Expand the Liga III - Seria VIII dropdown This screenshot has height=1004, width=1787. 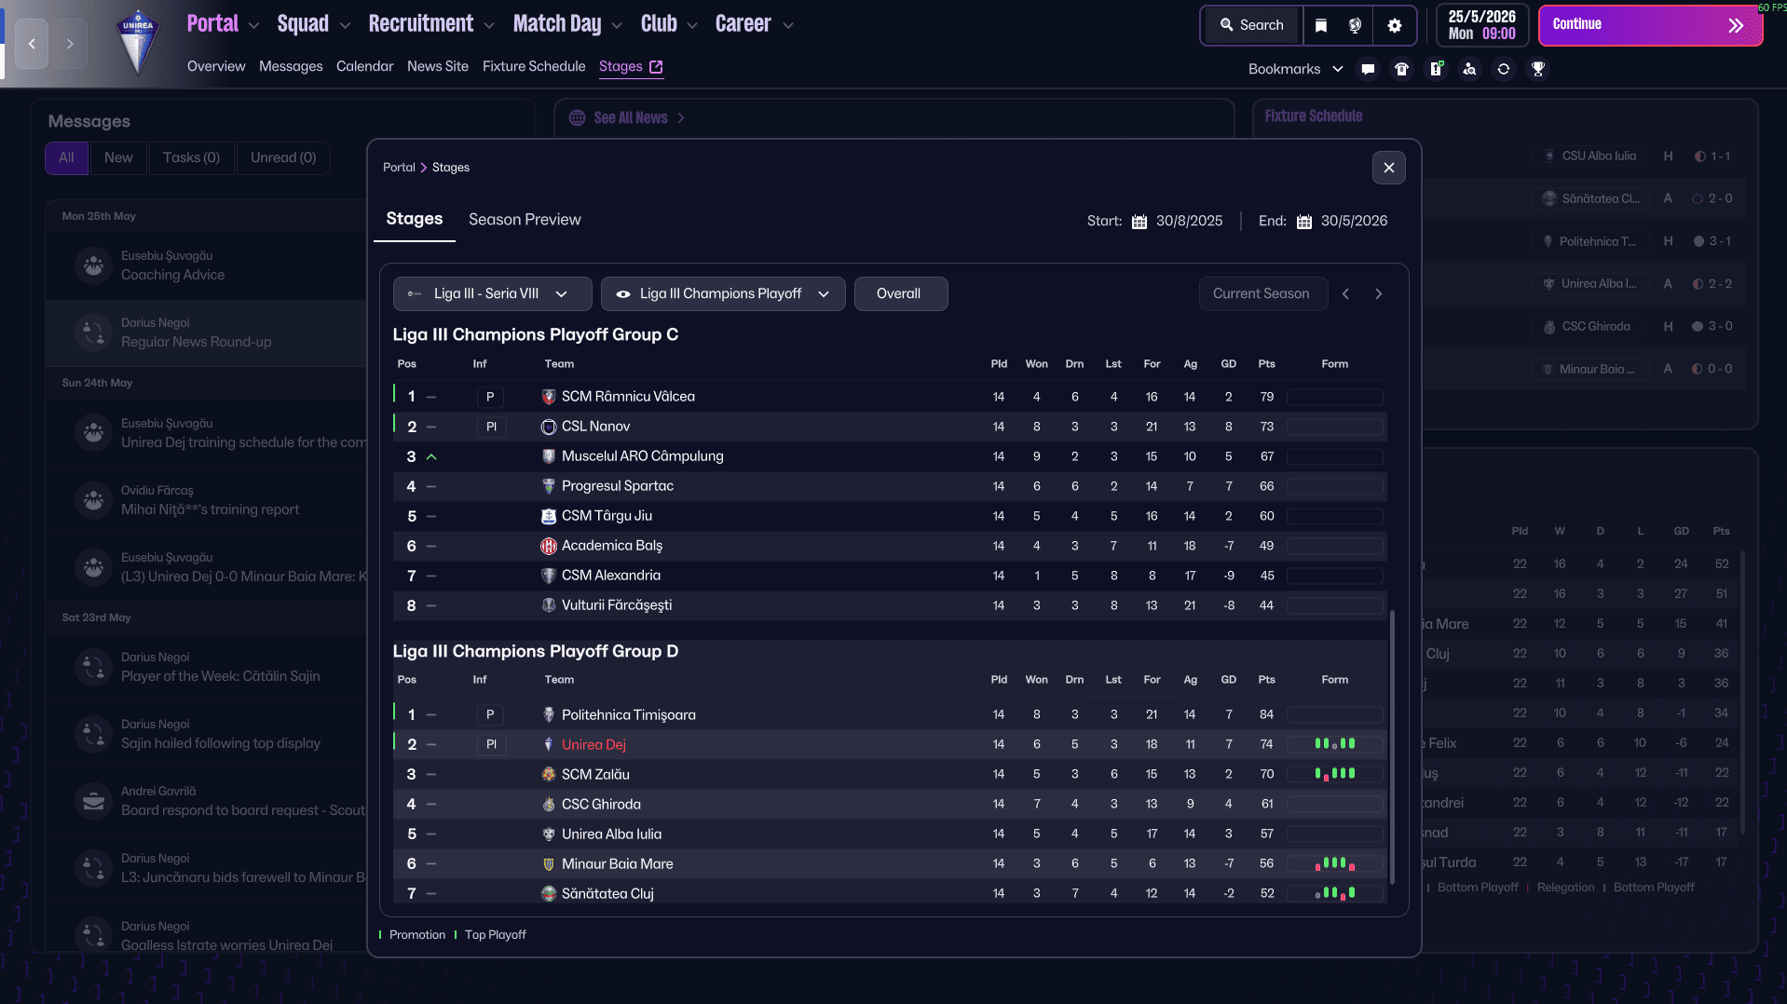(492, 293)
